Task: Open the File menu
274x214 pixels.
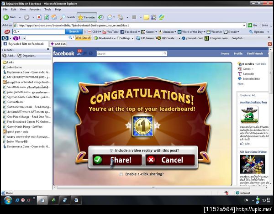Action: 5,10
